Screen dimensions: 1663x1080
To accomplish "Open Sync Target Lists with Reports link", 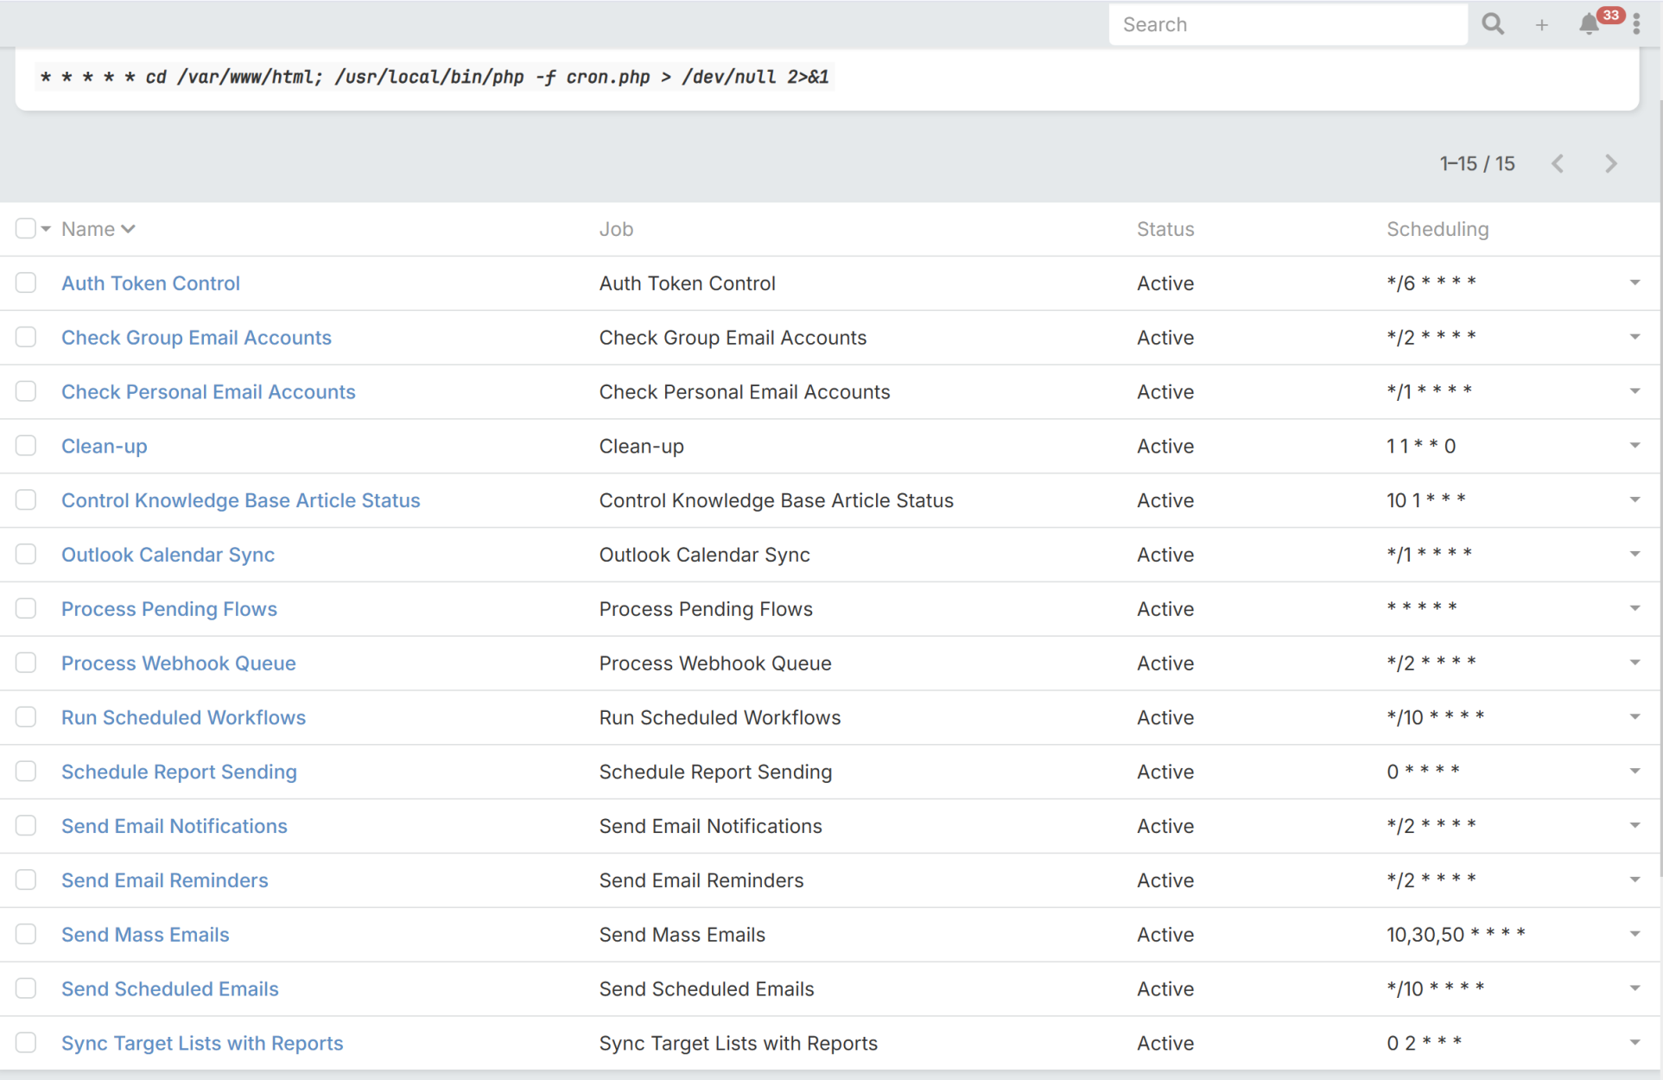I will tap(202, 1044).
